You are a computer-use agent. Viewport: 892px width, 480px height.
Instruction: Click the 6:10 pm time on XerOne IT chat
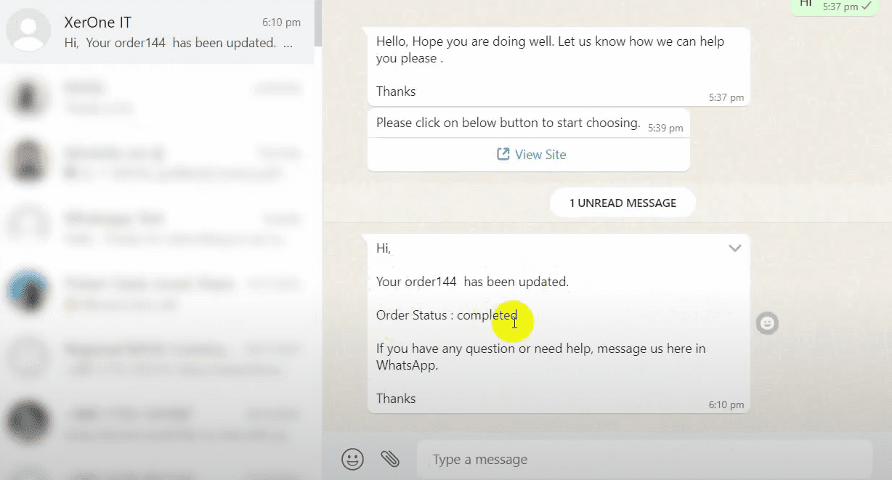click(x=281, y=23)
